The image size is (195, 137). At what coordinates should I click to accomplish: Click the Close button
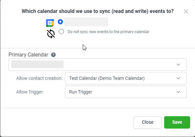tap(148, 122)
